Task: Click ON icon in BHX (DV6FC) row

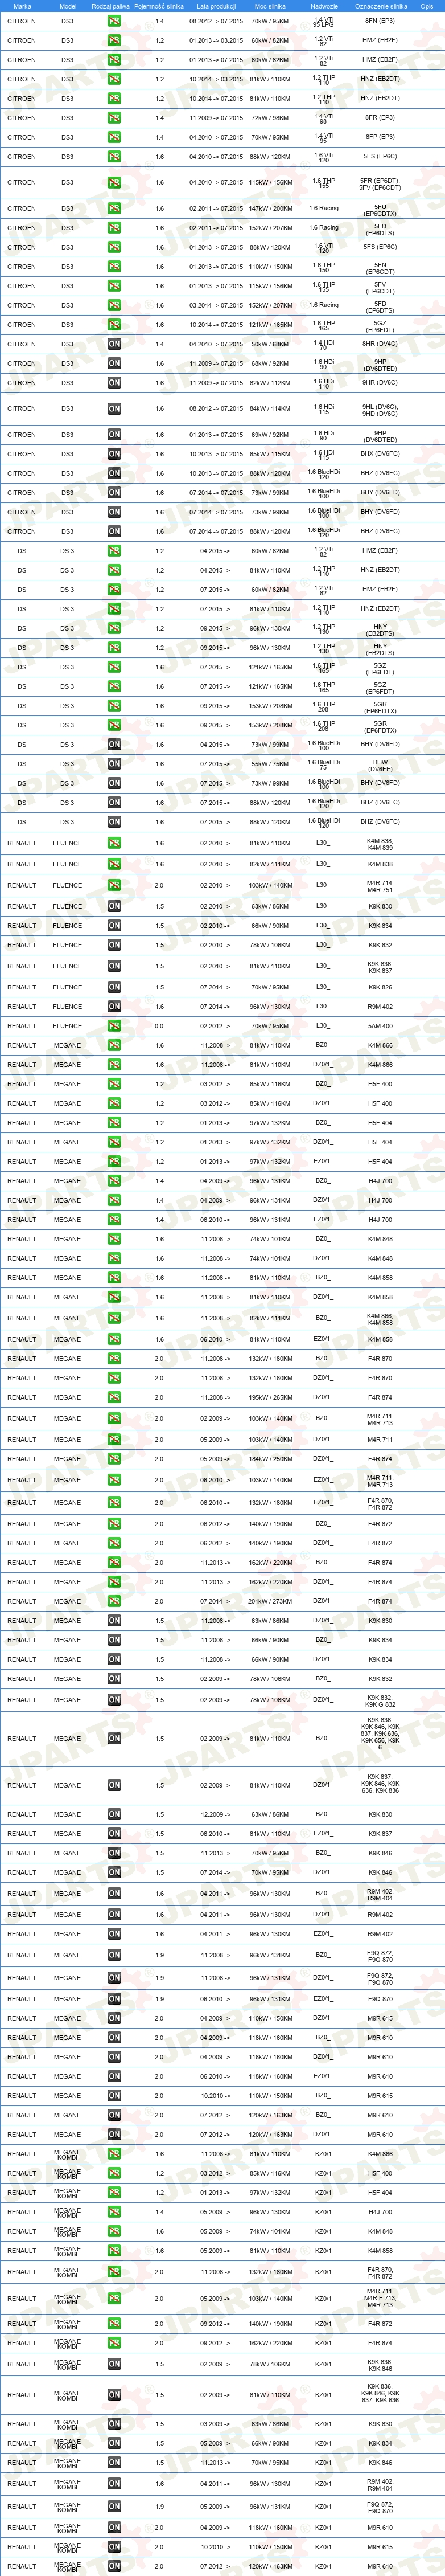Action: (x=114, y=454)
